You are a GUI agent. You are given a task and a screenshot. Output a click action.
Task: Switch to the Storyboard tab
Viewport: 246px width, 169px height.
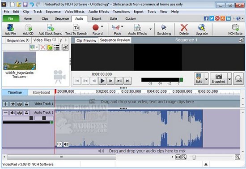click(x=41, y=92)
